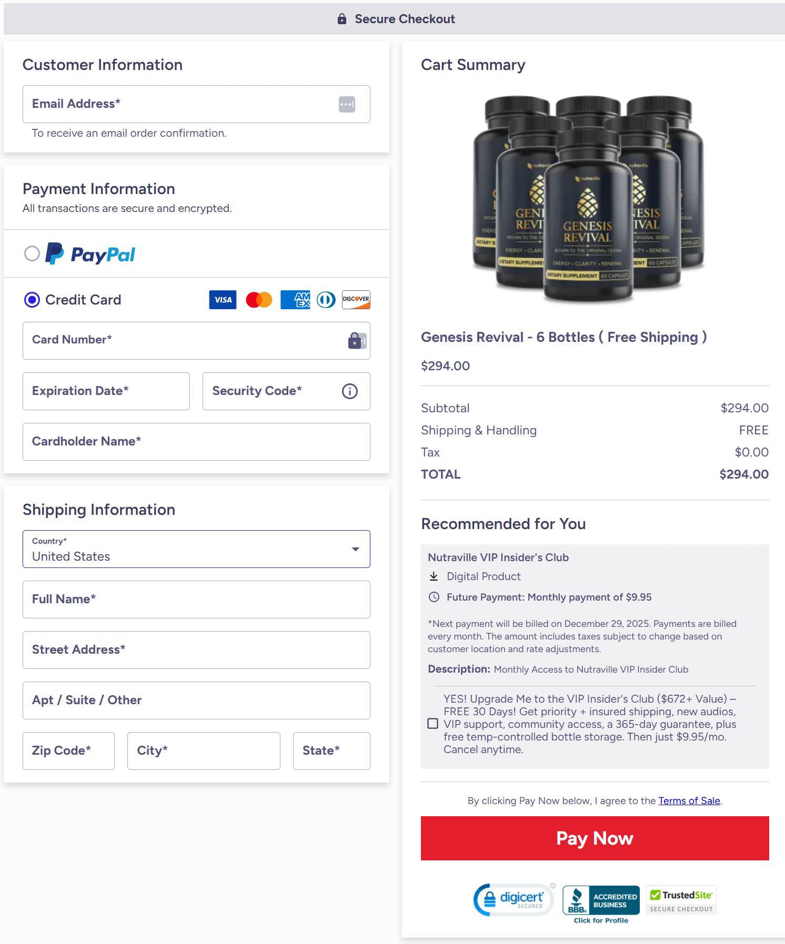Click the Genesis Revival bottles product image
This screenshot has height=944, width=785.
pyautogui.click(x=589, y=199)
